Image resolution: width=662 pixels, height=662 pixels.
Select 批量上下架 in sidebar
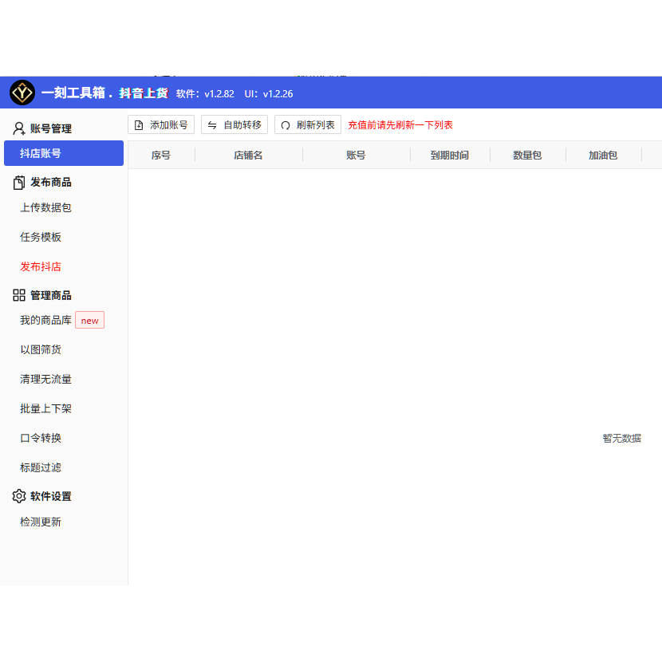45,408
